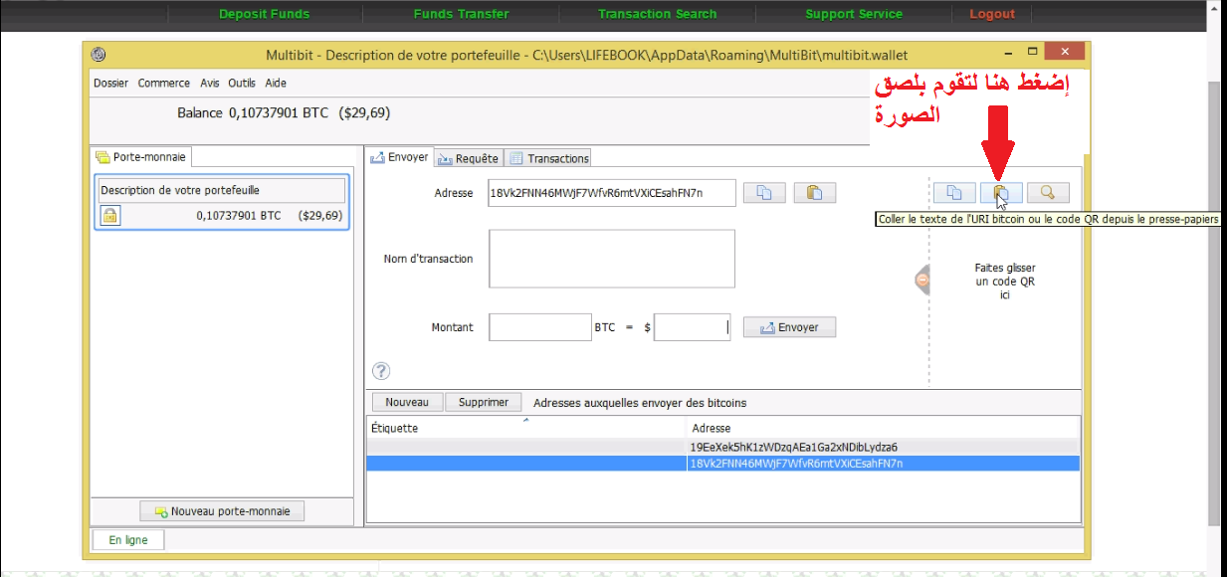This screenshot has width=1227, height=577.
Task: Click the padlock icon in the wallet entry
Action: pyautogui.click(x=110, y=215)
